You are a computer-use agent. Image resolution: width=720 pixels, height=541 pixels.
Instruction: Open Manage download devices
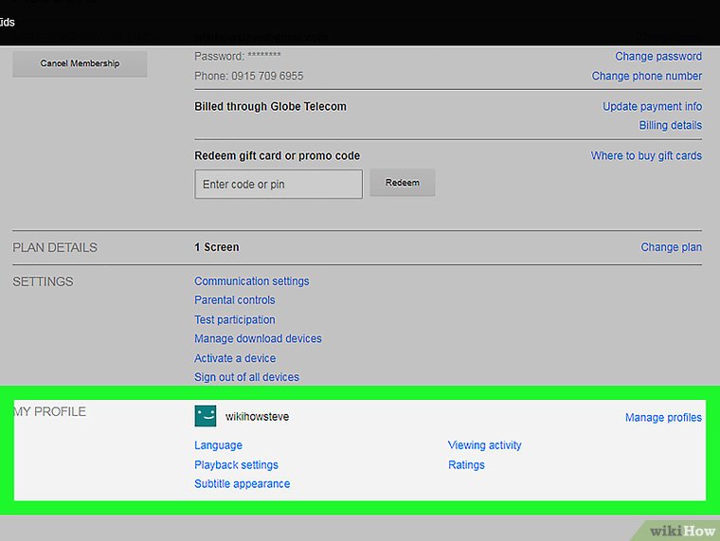point(258,339)
